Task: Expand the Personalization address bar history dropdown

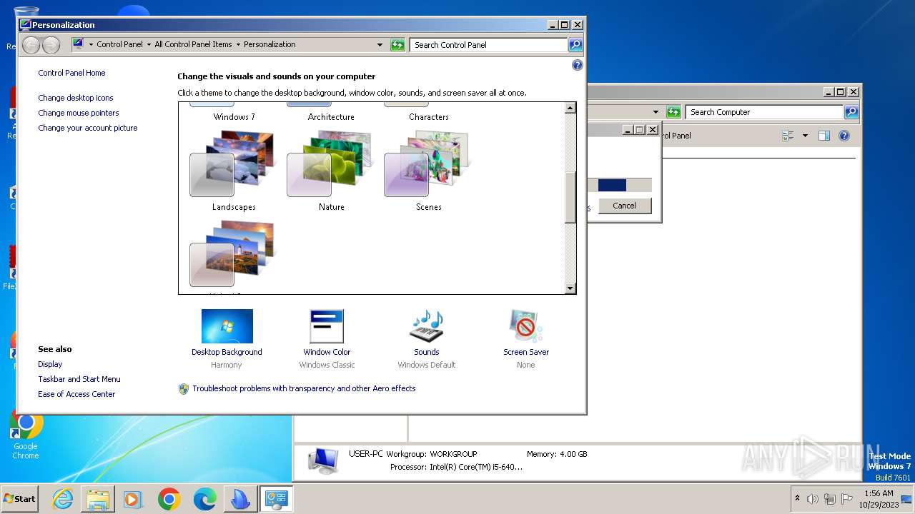Action: coord(380,44)
